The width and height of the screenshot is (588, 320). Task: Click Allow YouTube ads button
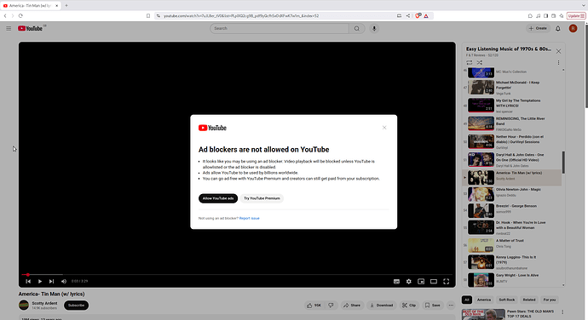point(218,198)
